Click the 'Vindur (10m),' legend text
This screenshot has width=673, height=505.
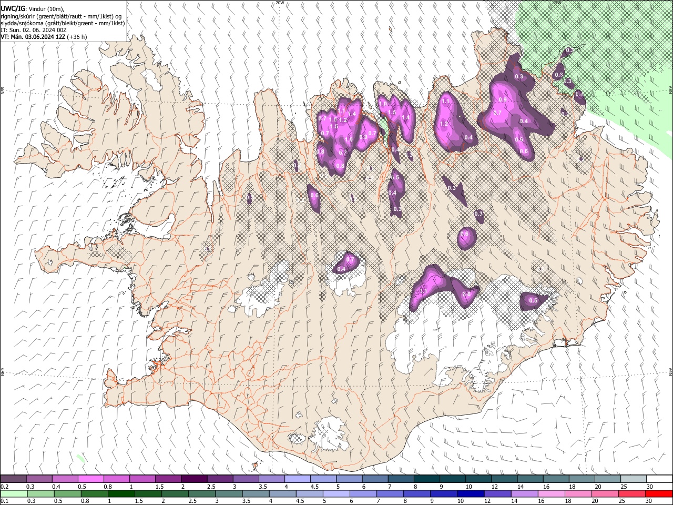point(46,8)
